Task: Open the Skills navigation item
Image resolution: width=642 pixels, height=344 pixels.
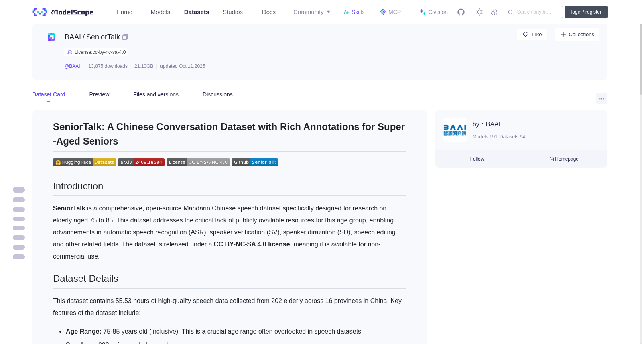Action: pyautogui.click(x=354, y=12)
